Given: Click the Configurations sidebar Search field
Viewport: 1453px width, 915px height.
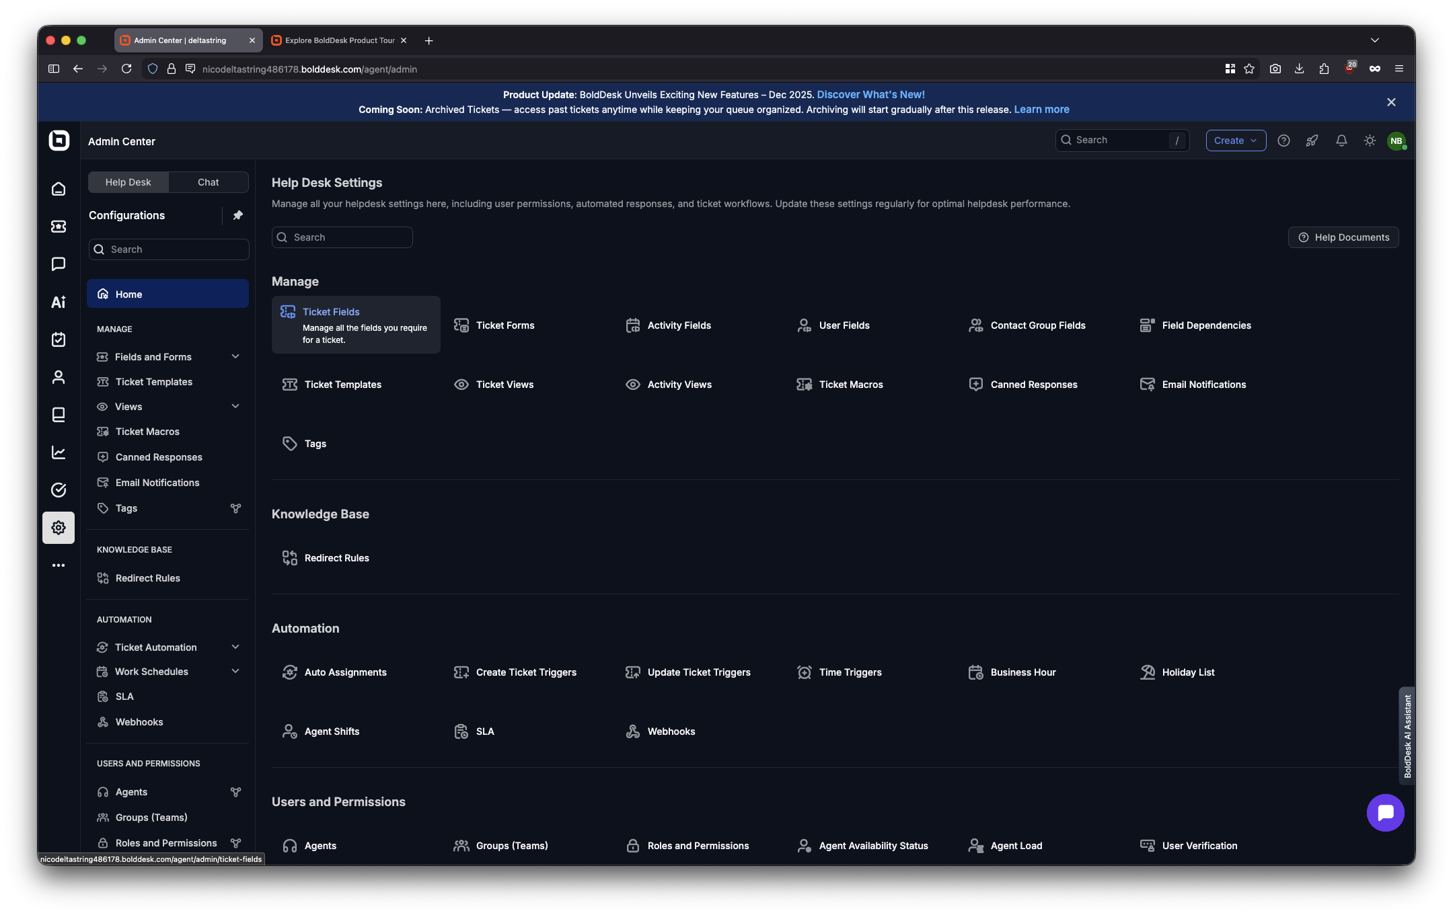Looking at the screenshot, I should click(169, 249).
